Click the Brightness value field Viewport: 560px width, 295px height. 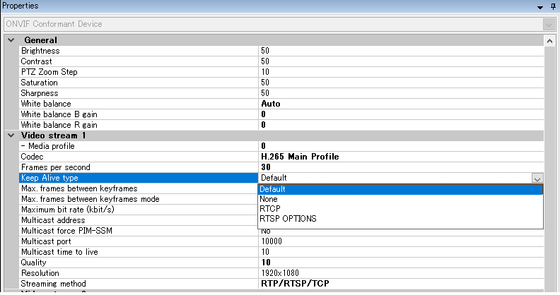click(400, 51)
